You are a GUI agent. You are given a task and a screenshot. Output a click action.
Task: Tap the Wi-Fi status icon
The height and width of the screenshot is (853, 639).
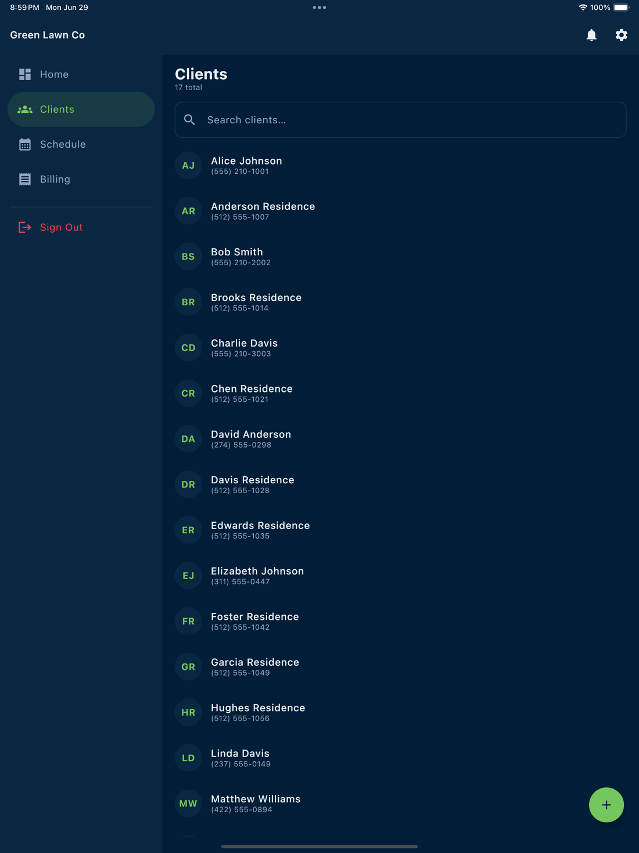pyautogui.click(x=583, y=8)
